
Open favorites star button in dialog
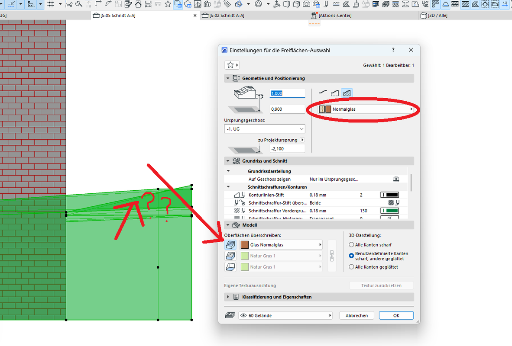(x=232, y=65)
